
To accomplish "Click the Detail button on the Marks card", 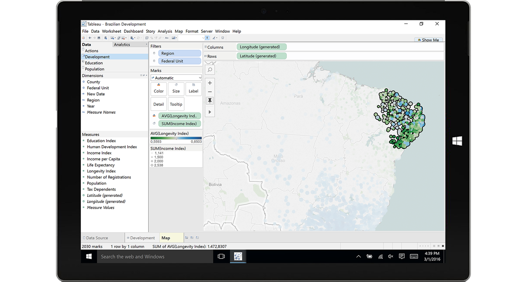I will click(158, 104).
